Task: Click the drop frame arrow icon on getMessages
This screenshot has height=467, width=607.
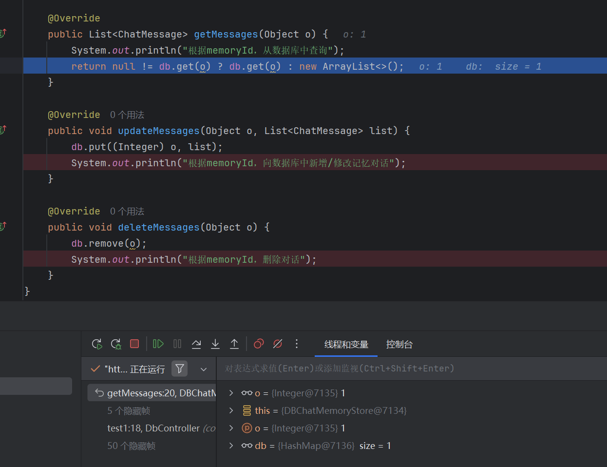Action: [99, 393]
